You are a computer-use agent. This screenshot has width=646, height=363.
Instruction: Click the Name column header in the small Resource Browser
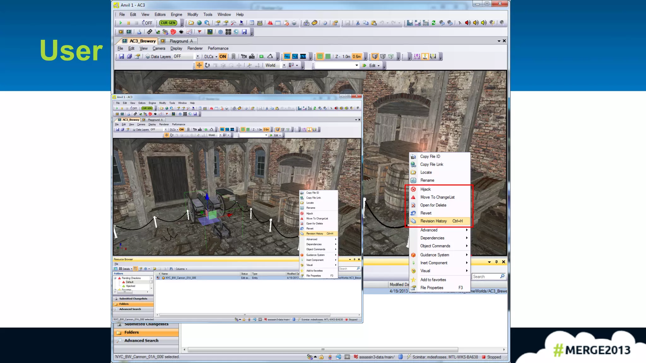(x=200, y=274)
